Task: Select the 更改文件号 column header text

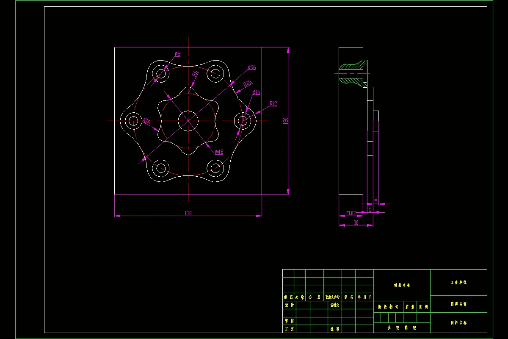Action: coord(332,297)
